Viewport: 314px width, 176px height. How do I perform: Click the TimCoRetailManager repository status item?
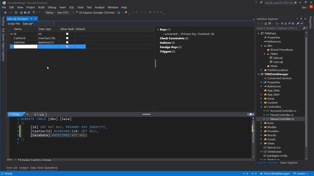click(275, 174)
